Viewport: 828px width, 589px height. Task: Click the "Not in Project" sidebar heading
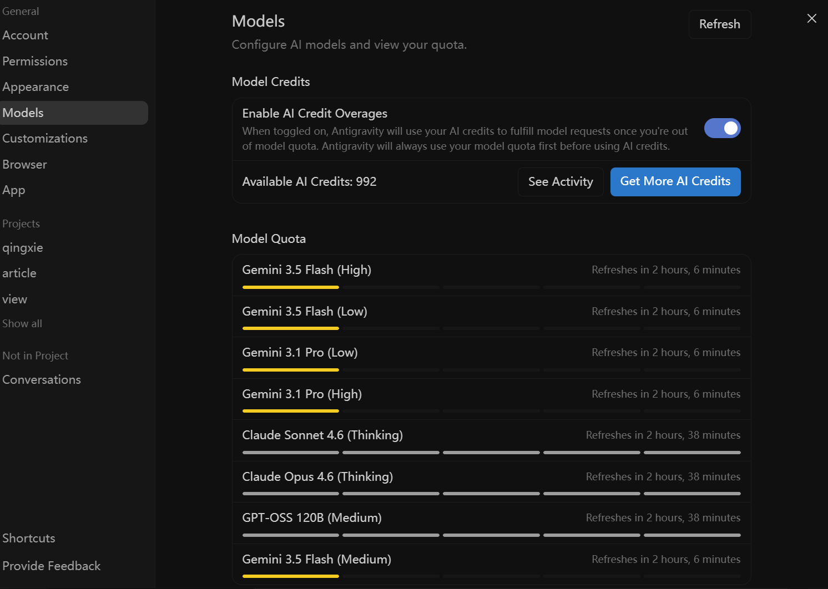click(35, 356)
